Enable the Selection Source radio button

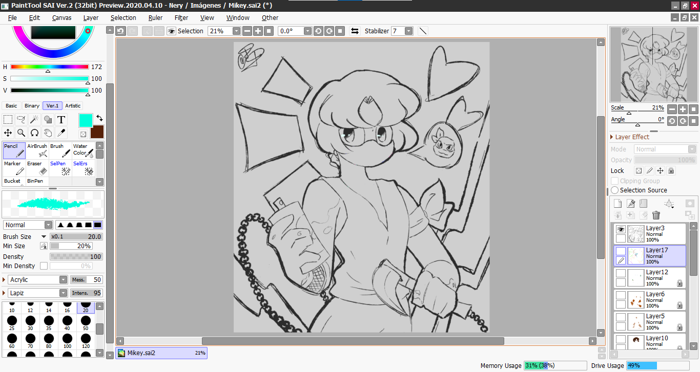615,190
